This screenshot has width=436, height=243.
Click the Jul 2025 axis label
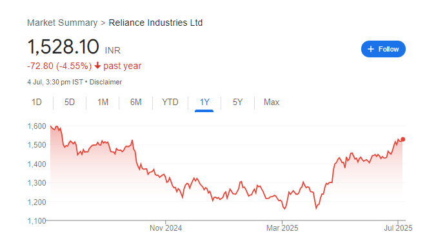click(398, 228)
